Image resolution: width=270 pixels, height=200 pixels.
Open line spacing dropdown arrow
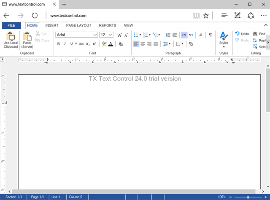tap(170, 44)
